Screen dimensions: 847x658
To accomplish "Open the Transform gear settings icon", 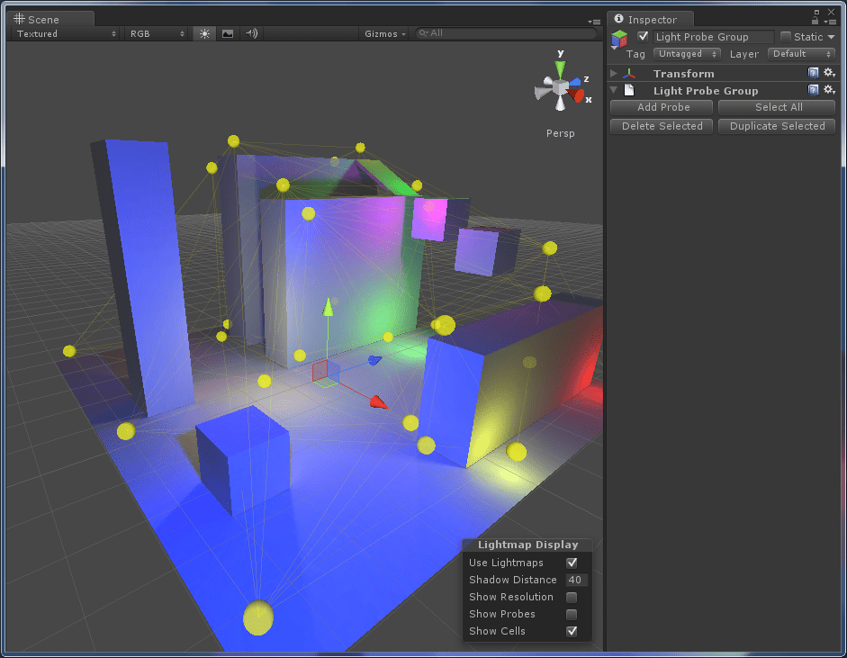I will pyautogui.click(x=828, y=73).
